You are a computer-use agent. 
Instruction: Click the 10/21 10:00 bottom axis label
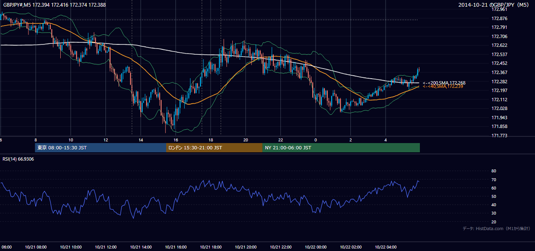[71, 247]
